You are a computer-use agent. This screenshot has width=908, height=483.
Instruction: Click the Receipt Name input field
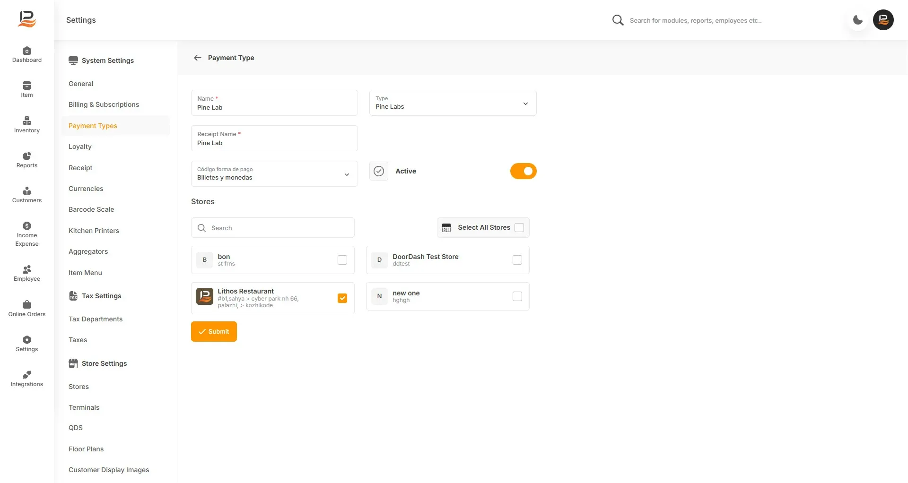(x=274, y=138)
